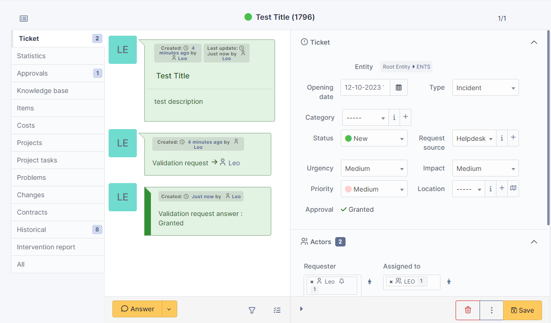Screen dimensions: 551x323
Task: Open the Historical section in the sidebar
Action: pos(31,230)
